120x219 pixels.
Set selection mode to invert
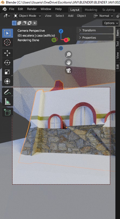[x=30, y=23]
